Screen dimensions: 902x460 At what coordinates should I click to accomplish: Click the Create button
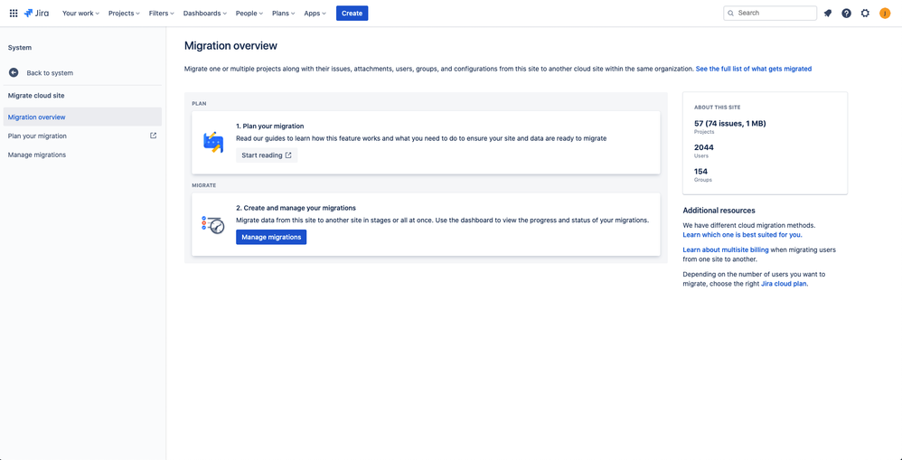pos(352,14)
